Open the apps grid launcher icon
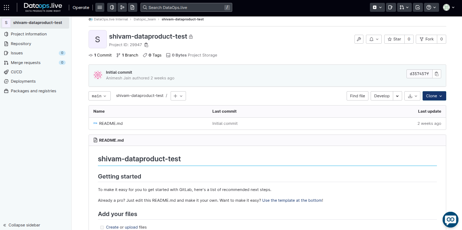 pos(6,7)
